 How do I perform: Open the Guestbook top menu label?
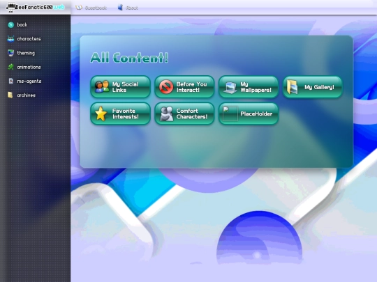click(x=96, y=8)
